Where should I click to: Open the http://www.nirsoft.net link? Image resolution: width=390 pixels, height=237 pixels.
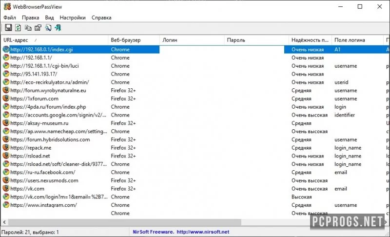pyautogui.click(x=203, y=232)
